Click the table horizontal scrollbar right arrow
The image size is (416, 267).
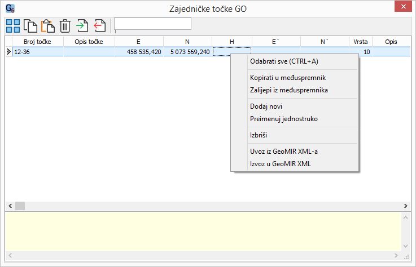(x=406, y=206)
